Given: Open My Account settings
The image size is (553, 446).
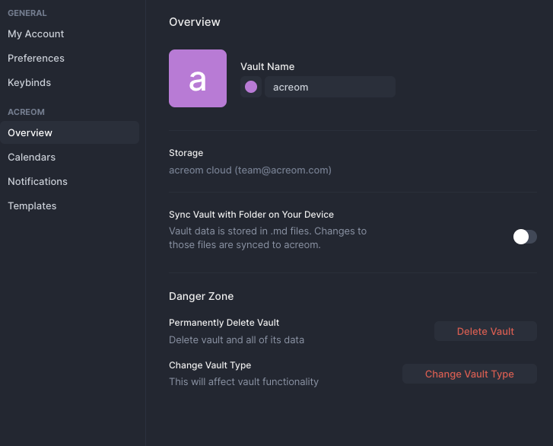Looking at the screenshot, I should [36, 34].
